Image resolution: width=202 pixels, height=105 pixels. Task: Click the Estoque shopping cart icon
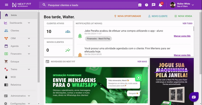click(6, 61)
